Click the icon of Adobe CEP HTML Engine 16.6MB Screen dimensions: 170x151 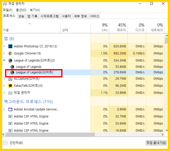click(10, 131)
